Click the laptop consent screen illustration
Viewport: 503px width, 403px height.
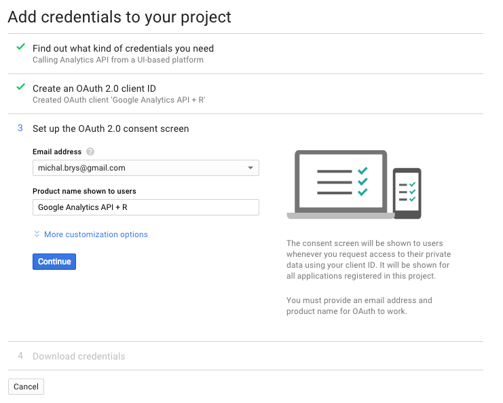coord(340,184)
